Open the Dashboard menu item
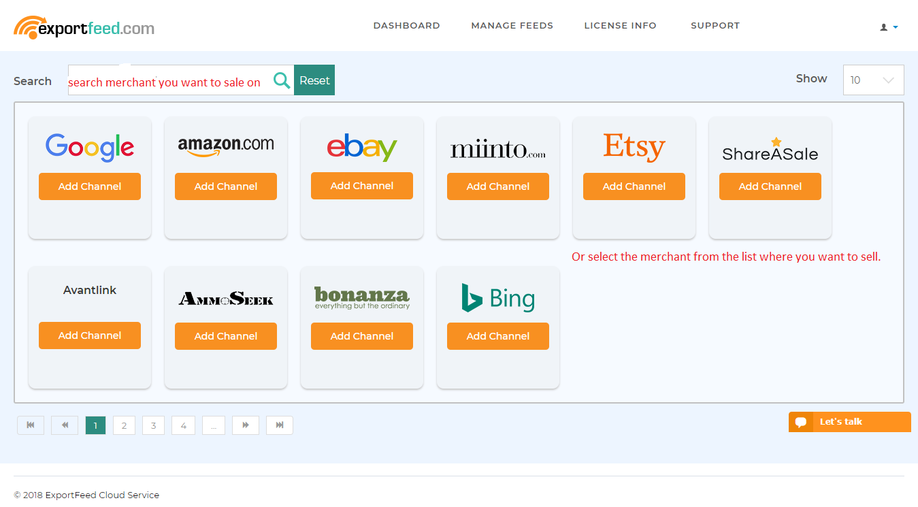Screen dimensions: 918x507 tap(406, 26)
